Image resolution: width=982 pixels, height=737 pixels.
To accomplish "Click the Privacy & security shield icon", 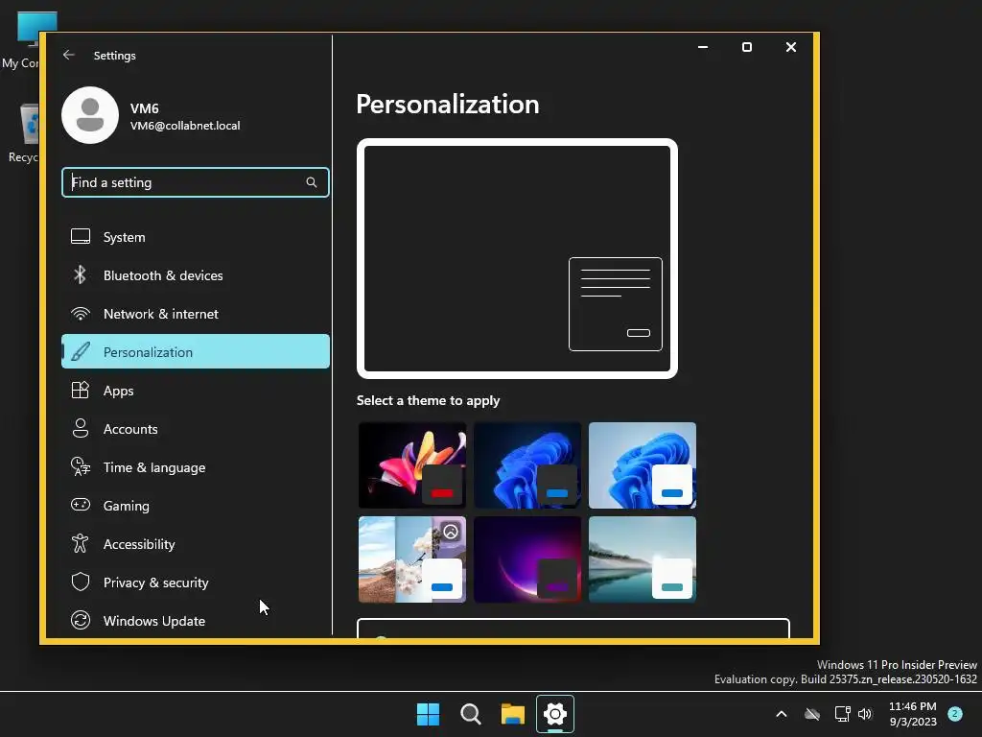I will coord(81,582).
